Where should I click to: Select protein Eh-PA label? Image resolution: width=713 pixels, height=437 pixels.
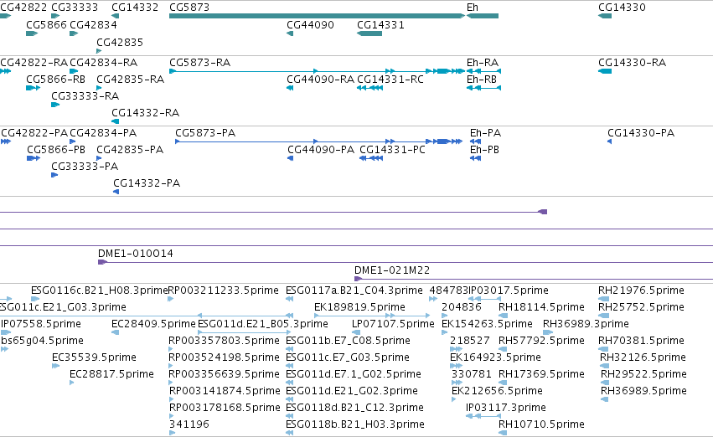pos(486,132)
